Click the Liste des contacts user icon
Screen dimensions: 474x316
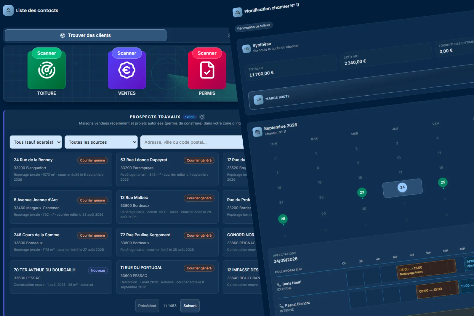click(x=8, y=10)
